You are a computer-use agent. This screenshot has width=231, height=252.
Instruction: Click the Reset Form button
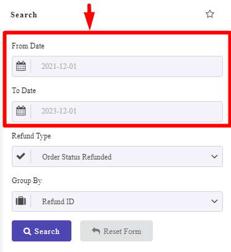tap(117, 231)
